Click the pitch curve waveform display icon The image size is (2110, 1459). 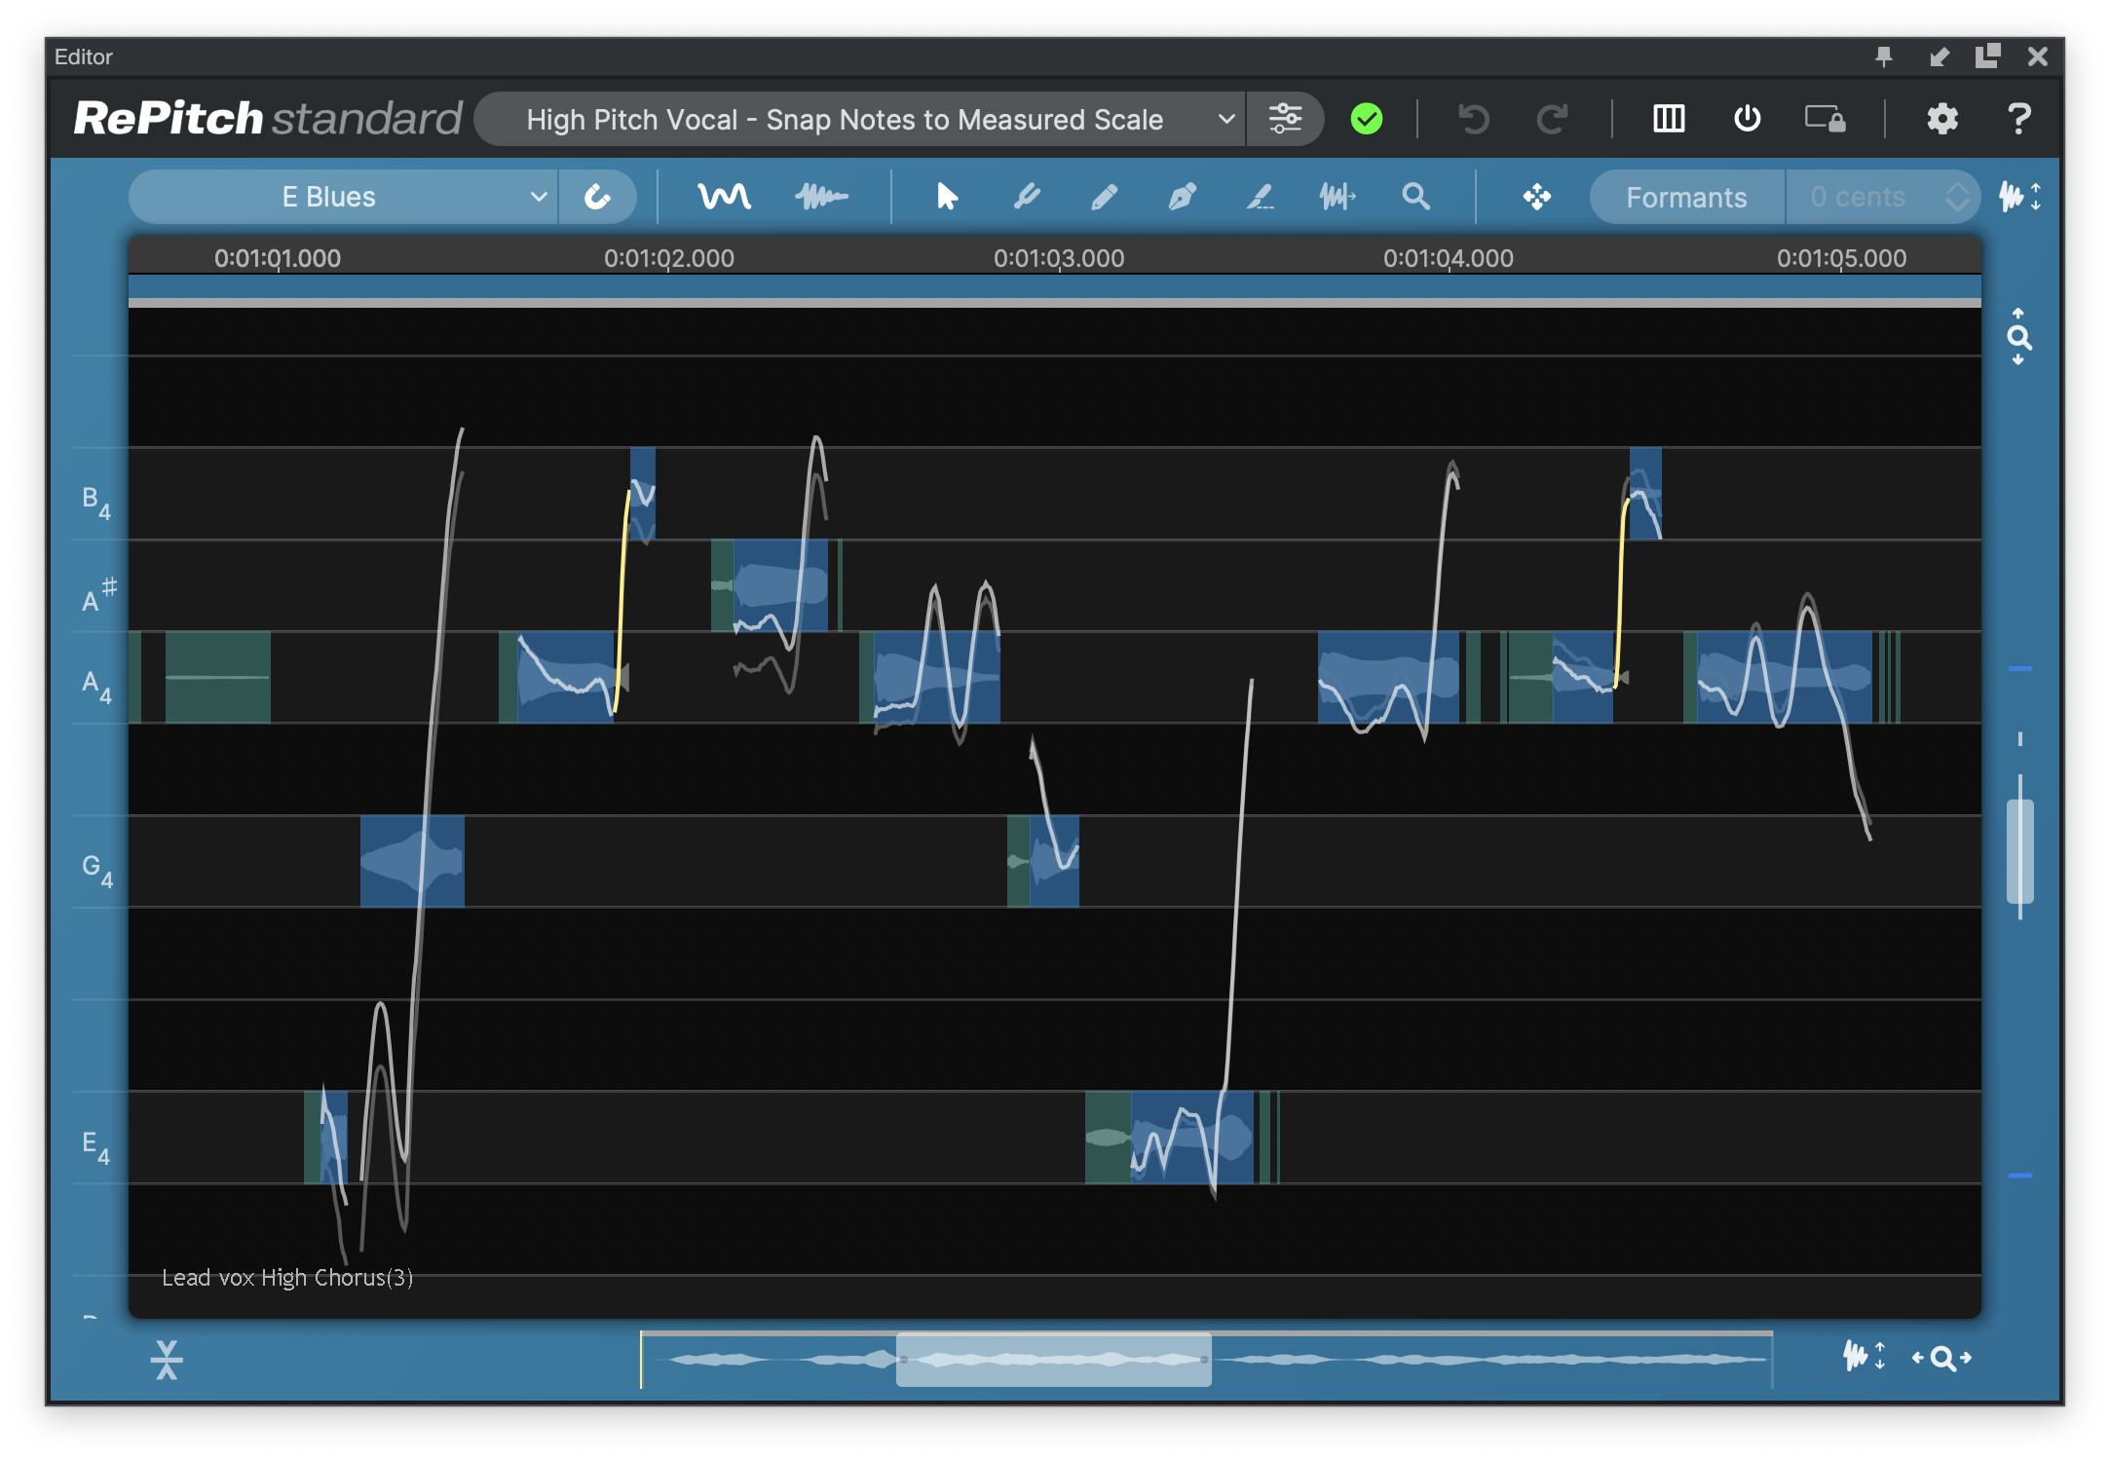pyautogui.click(x=724, y=197)
